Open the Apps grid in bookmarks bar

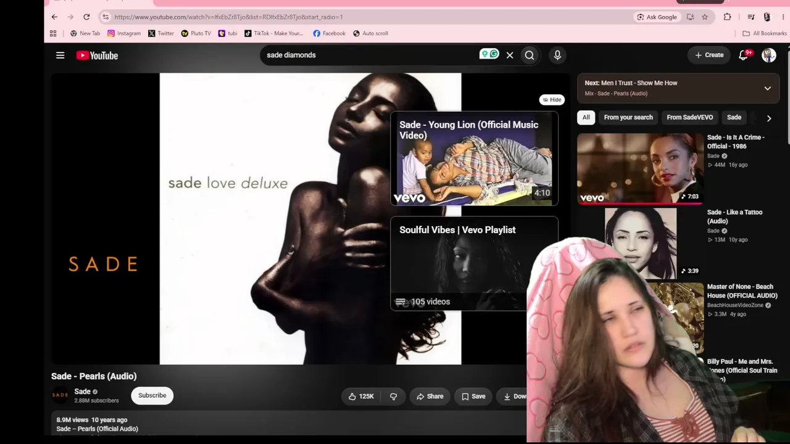(x=53, y=33)
